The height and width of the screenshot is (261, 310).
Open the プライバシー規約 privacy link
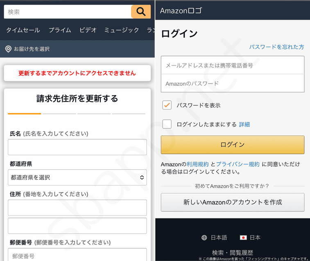tap(238, 164)
